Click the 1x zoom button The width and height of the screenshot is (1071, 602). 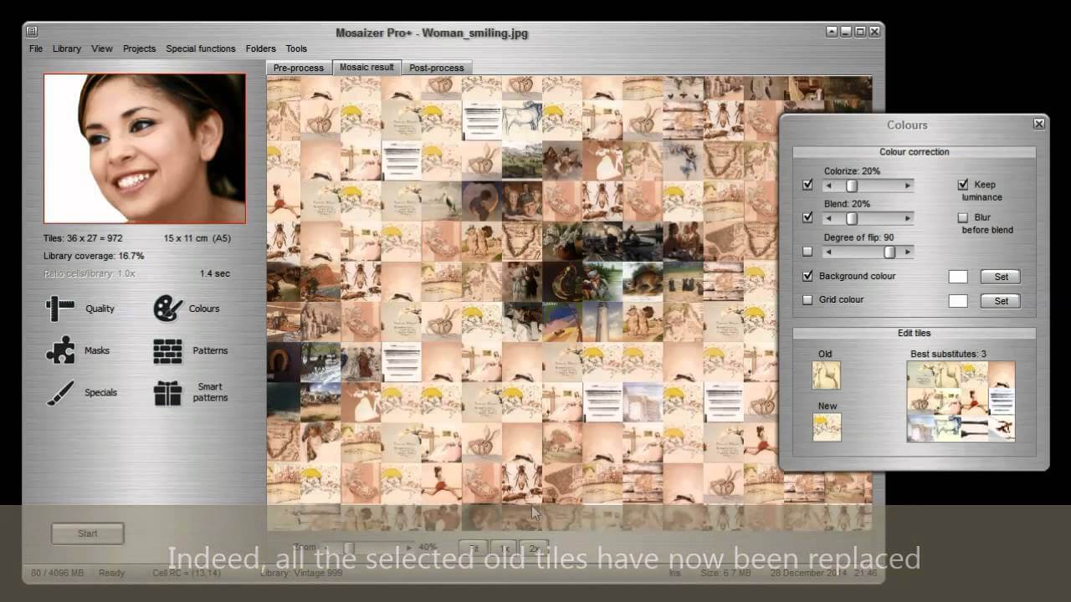(x=505, y=548)
